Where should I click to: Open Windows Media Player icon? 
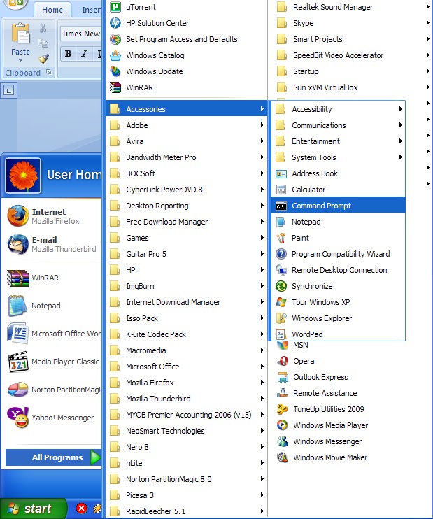point(283,425)
